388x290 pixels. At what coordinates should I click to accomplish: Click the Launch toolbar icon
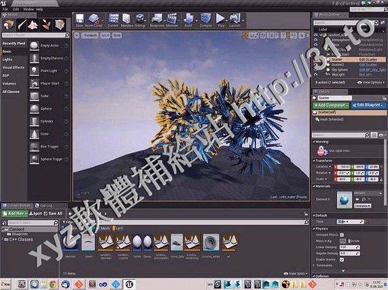234,19
